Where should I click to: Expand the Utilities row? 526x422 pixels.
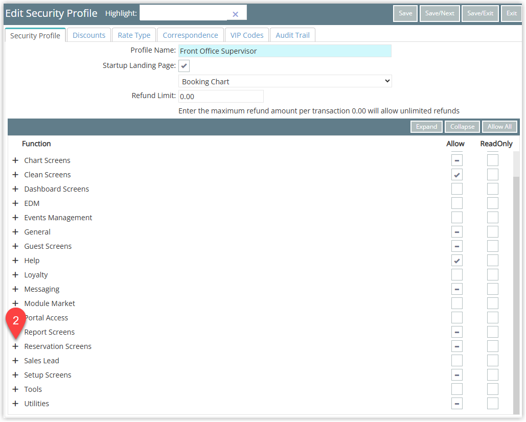[x=15, y=404]
